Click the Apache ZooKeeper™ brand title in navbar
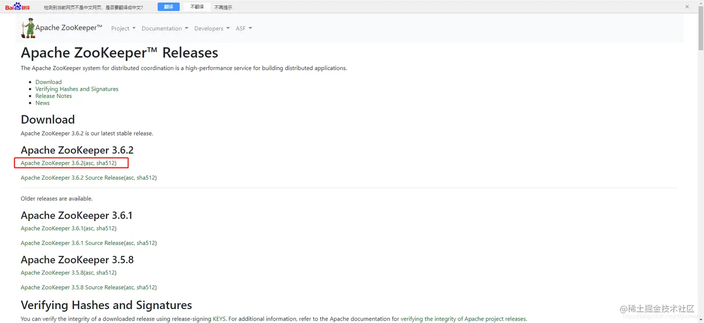The width and height of the screenshot is (704, 323). (69, 27)
